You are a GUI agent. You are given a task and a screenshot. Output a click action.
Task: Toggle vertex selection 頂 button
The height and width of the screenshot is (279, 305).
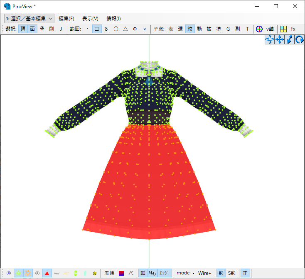tap(23, 29)
